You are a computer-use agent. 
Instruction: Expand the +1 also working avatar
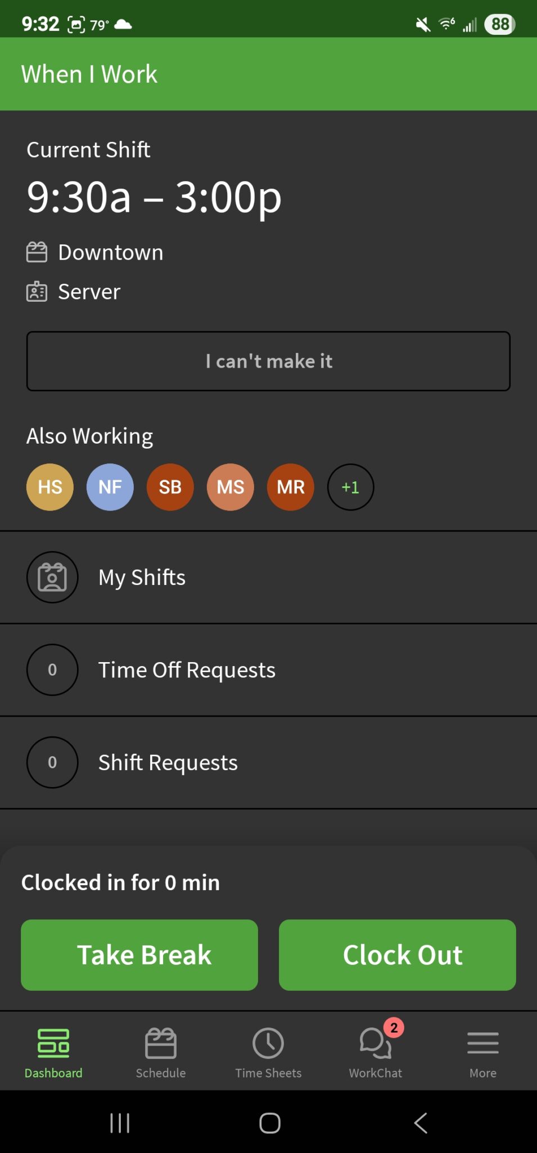pos(350,487)
